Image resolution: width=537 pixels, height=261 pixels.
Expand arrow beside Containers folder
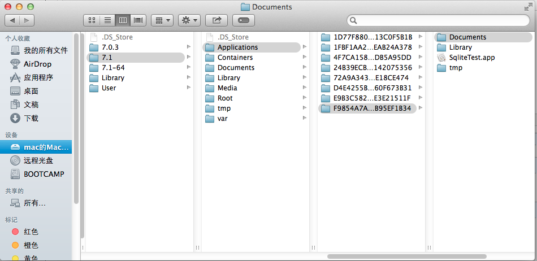tap(305, 57)
